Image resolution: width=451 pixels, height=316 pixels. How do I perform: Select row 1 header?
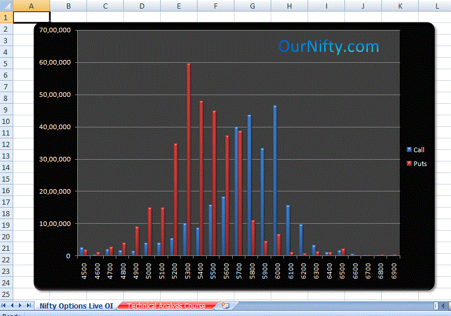6,17
